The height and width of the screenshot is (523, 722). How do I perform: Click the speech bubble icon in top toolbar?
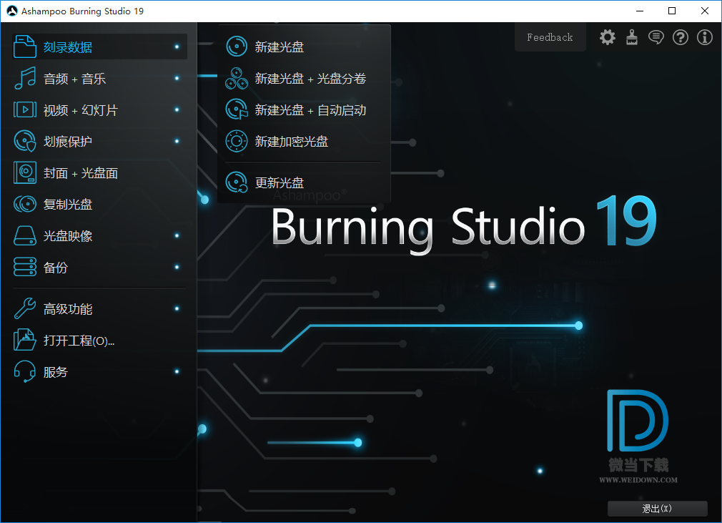click(x=656, y=37)
